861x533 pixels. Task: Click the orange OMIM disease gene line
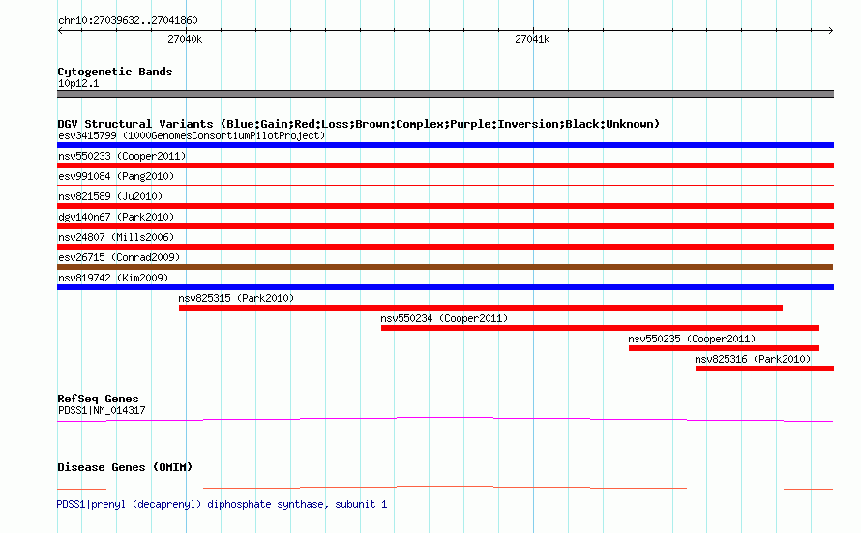[x=445, y=488]
